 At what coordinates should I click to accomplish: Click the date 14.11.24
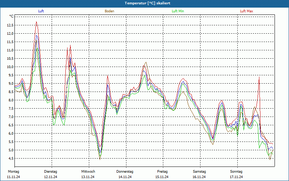125,177
